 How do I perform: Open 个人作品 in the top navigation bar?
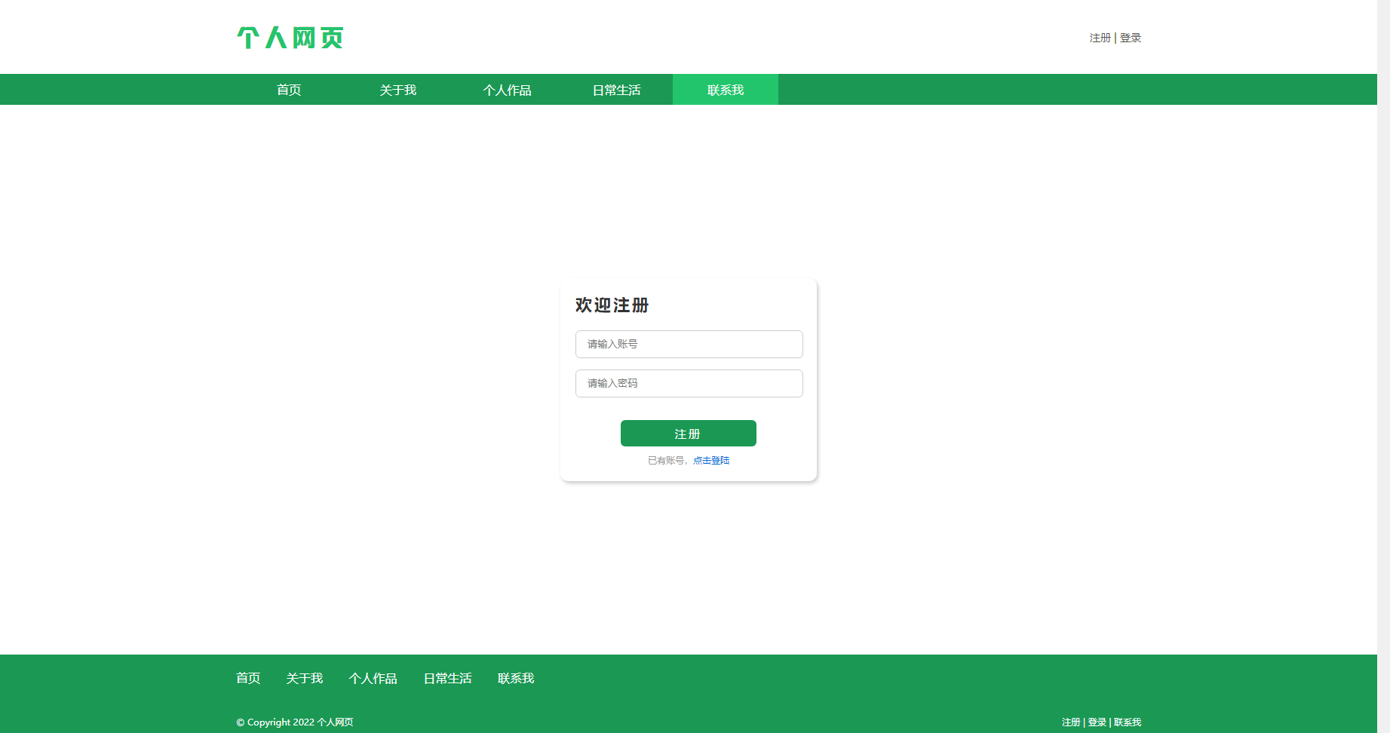click(x=508, y=90)
